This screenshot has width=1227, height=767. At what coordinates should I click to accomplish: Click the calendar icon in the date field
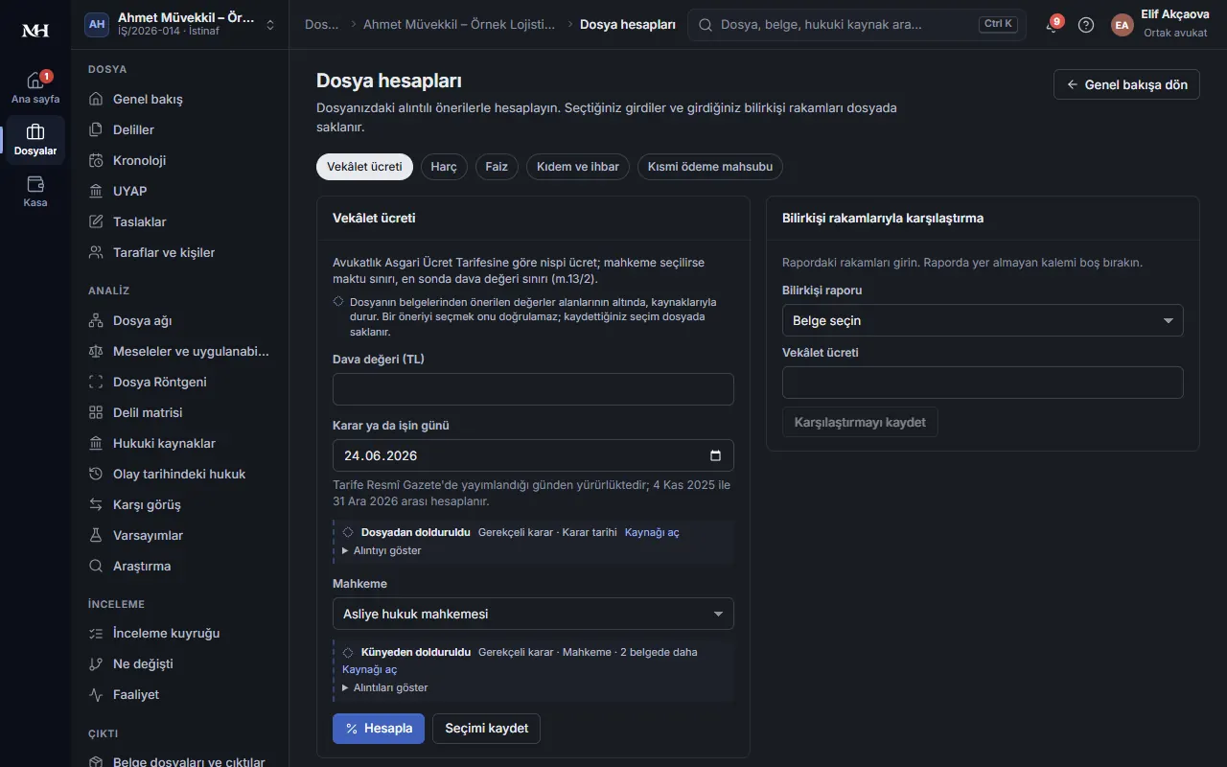click(715, 455)
